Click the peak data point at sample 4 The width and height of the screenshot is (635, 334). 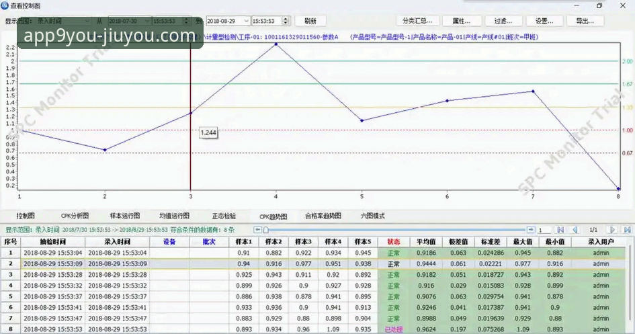point(276,44)
